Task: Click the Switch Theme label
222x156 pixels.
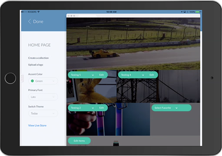Action: click(36, 106)
